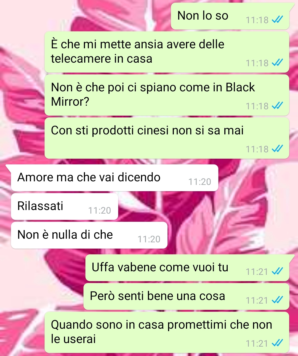The height and width of the screenshot is (356, 298).
Task: Select 'Con sti prodotti cinesi' message
Action: point(167,138)
